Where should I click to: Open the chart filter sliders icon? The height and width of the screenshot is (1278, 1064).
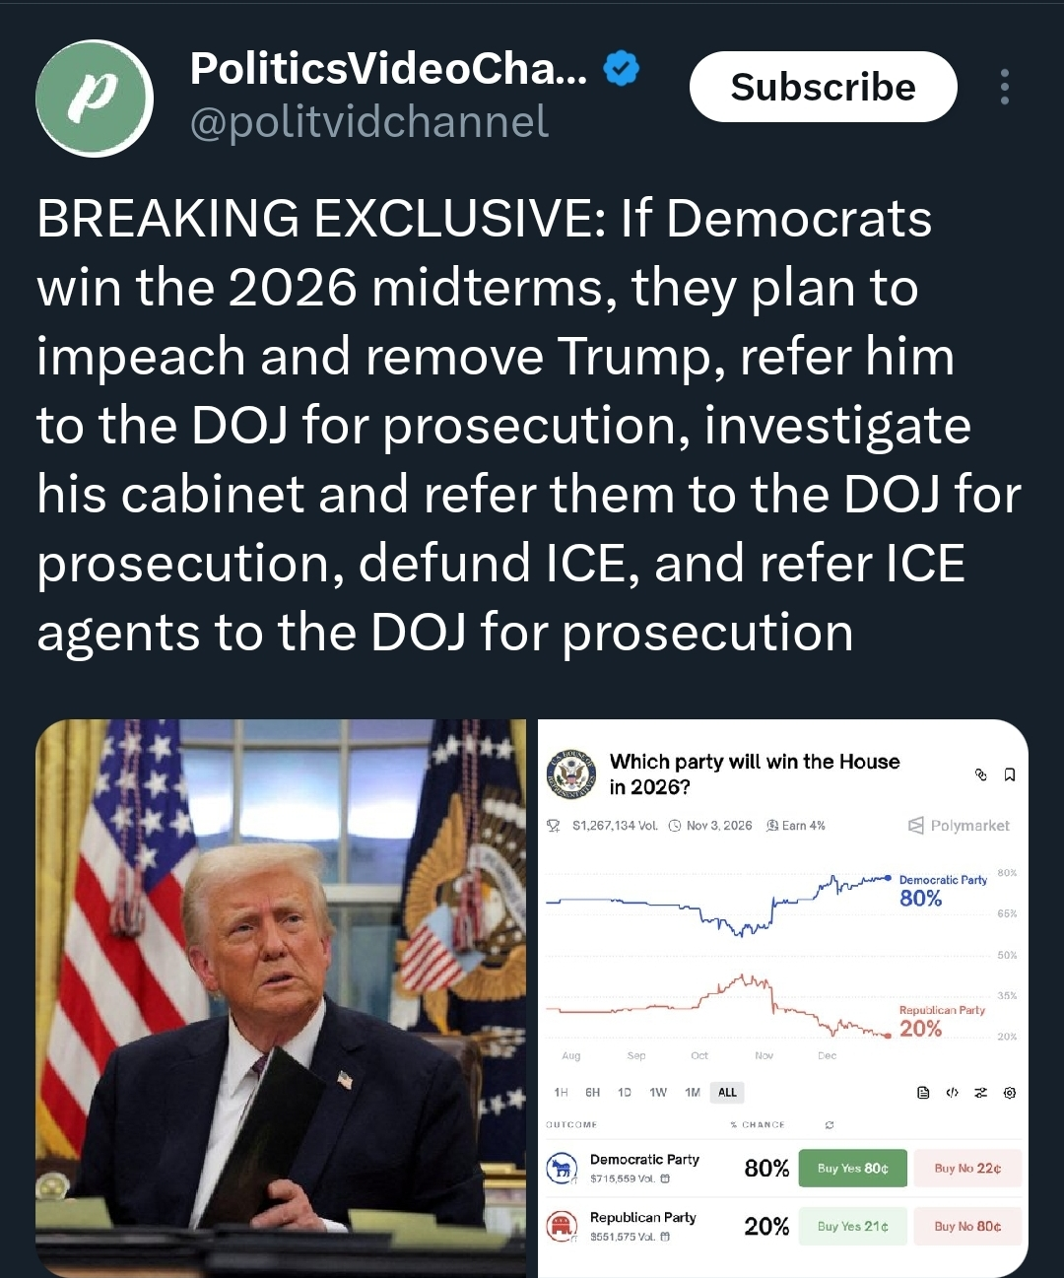[x=980, y=1093]
